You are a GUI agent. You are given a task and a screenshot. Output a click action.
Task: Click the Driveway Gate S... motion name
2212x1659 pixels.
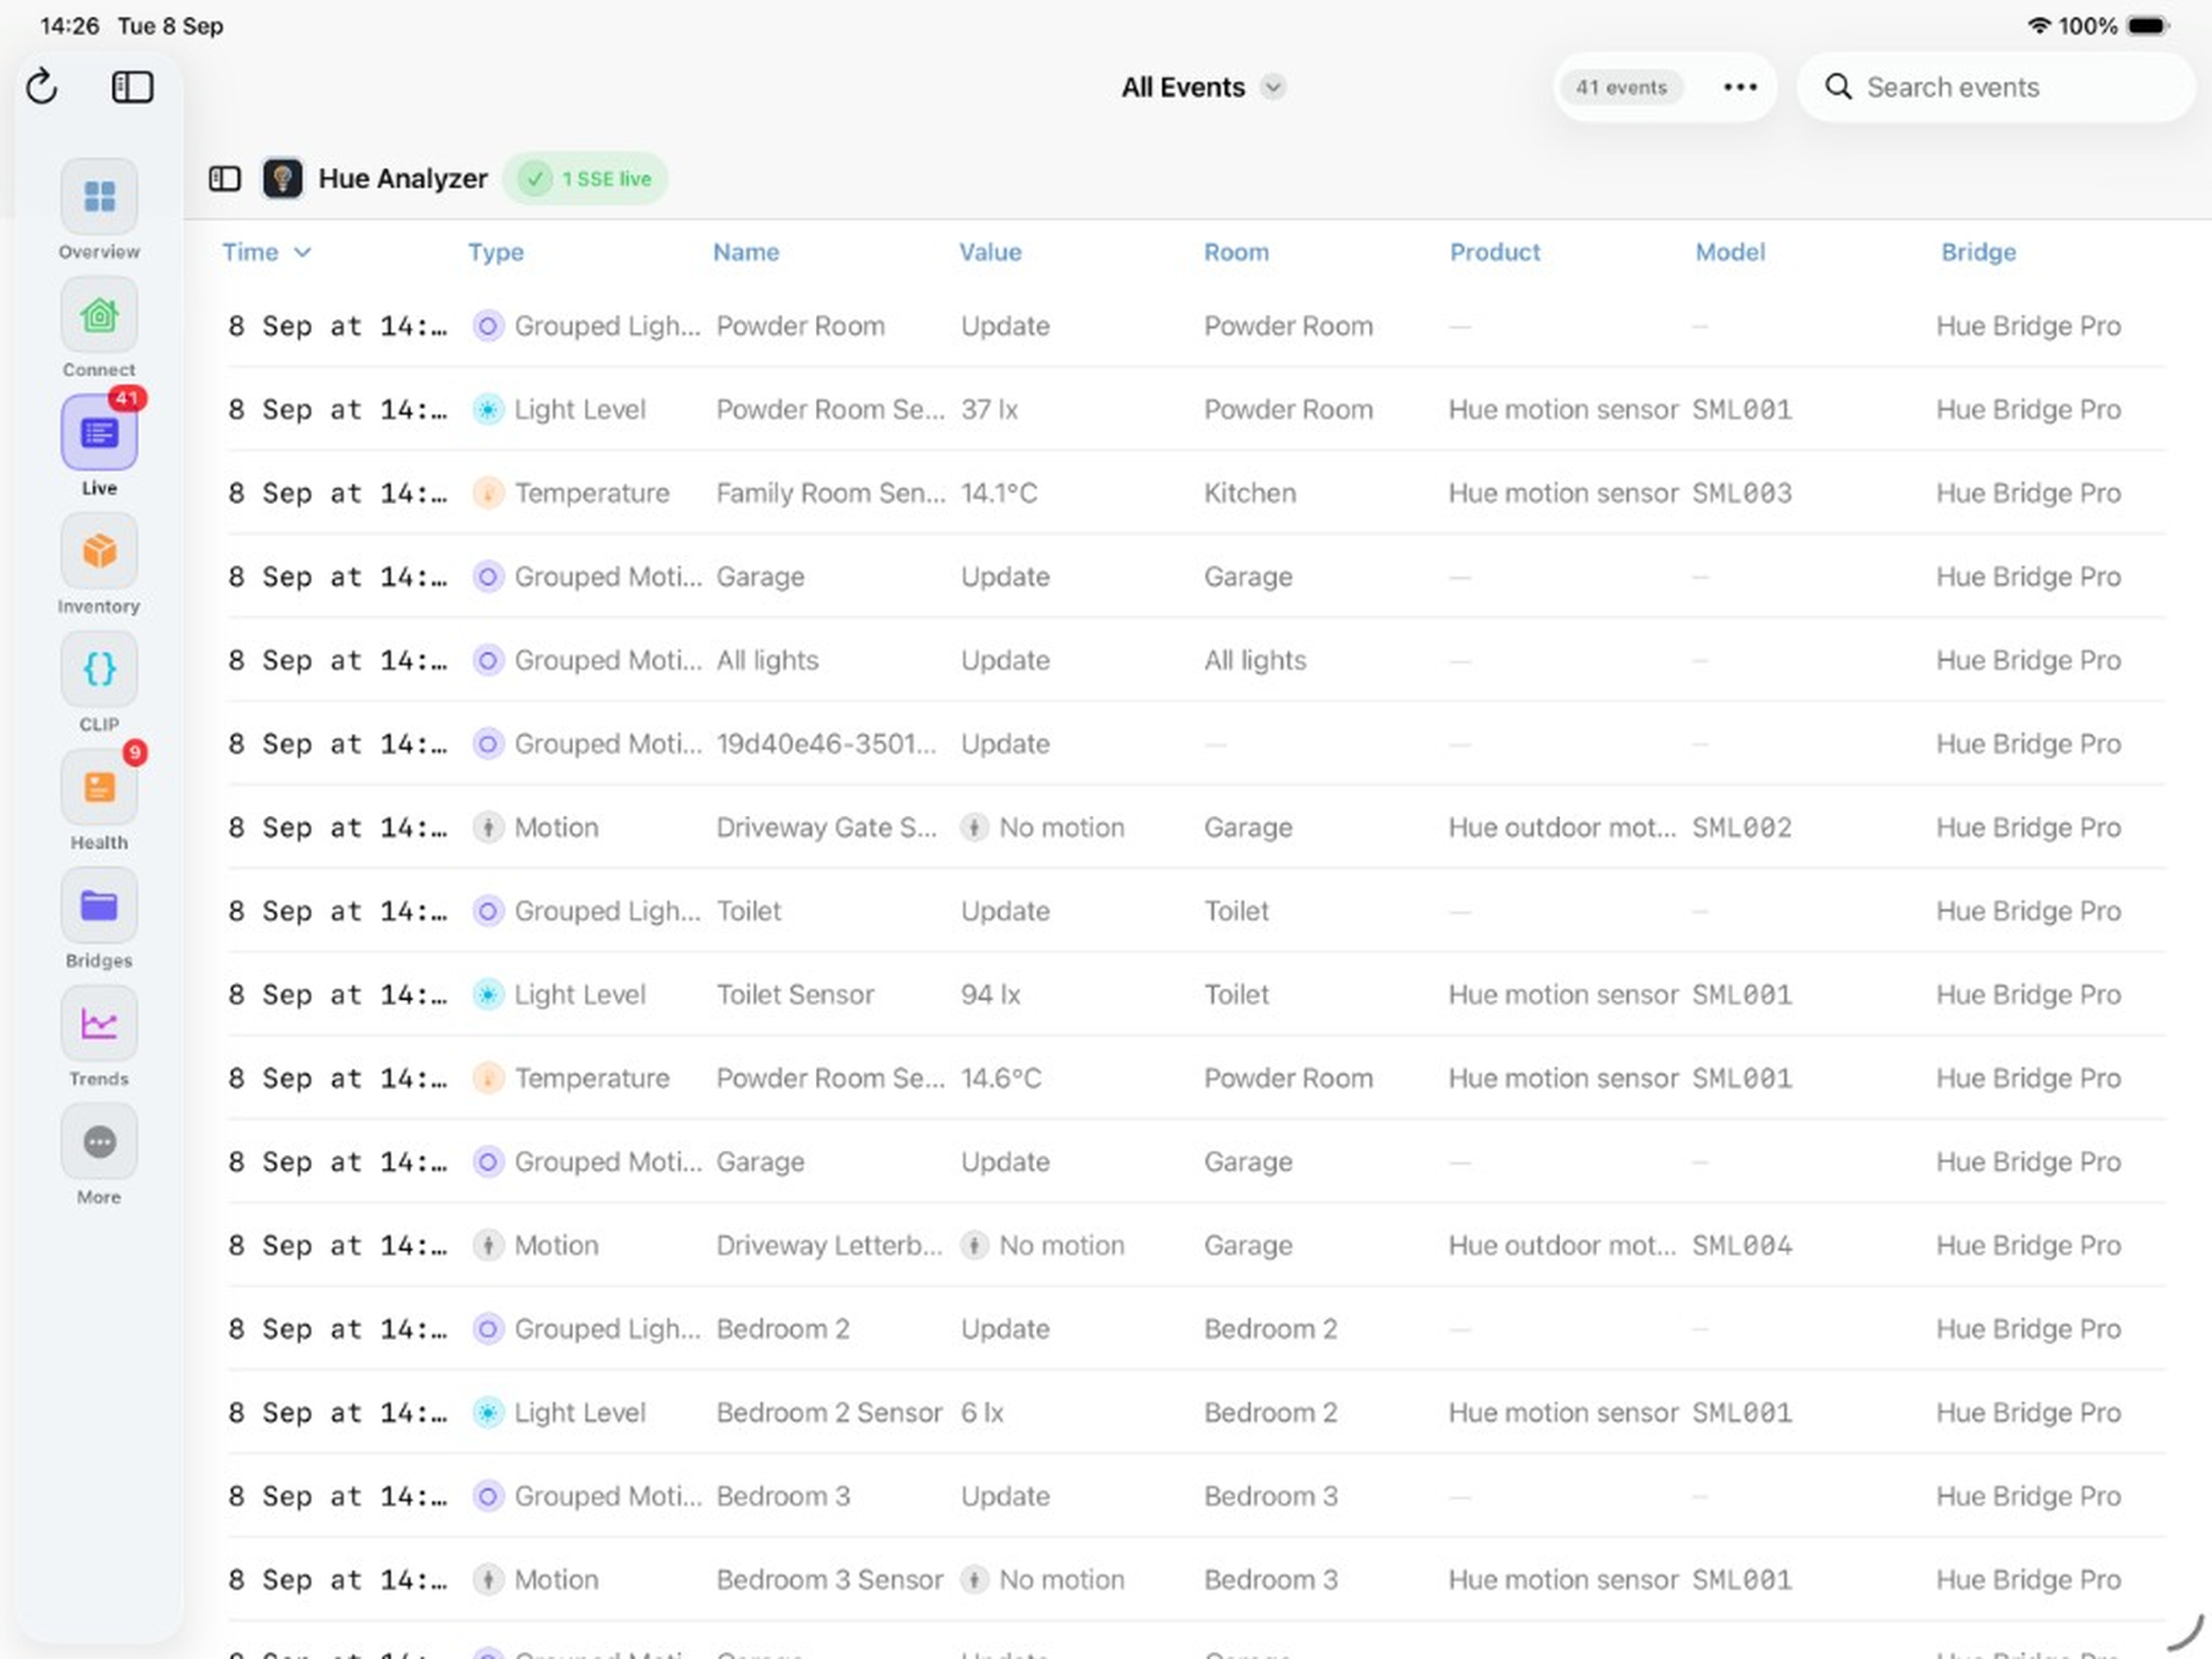click(826, 827)
